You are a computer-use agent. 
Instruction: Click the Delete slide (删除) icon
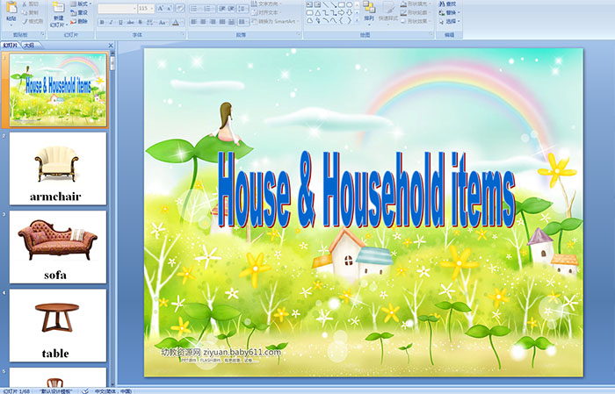click(x=73, y=21)
